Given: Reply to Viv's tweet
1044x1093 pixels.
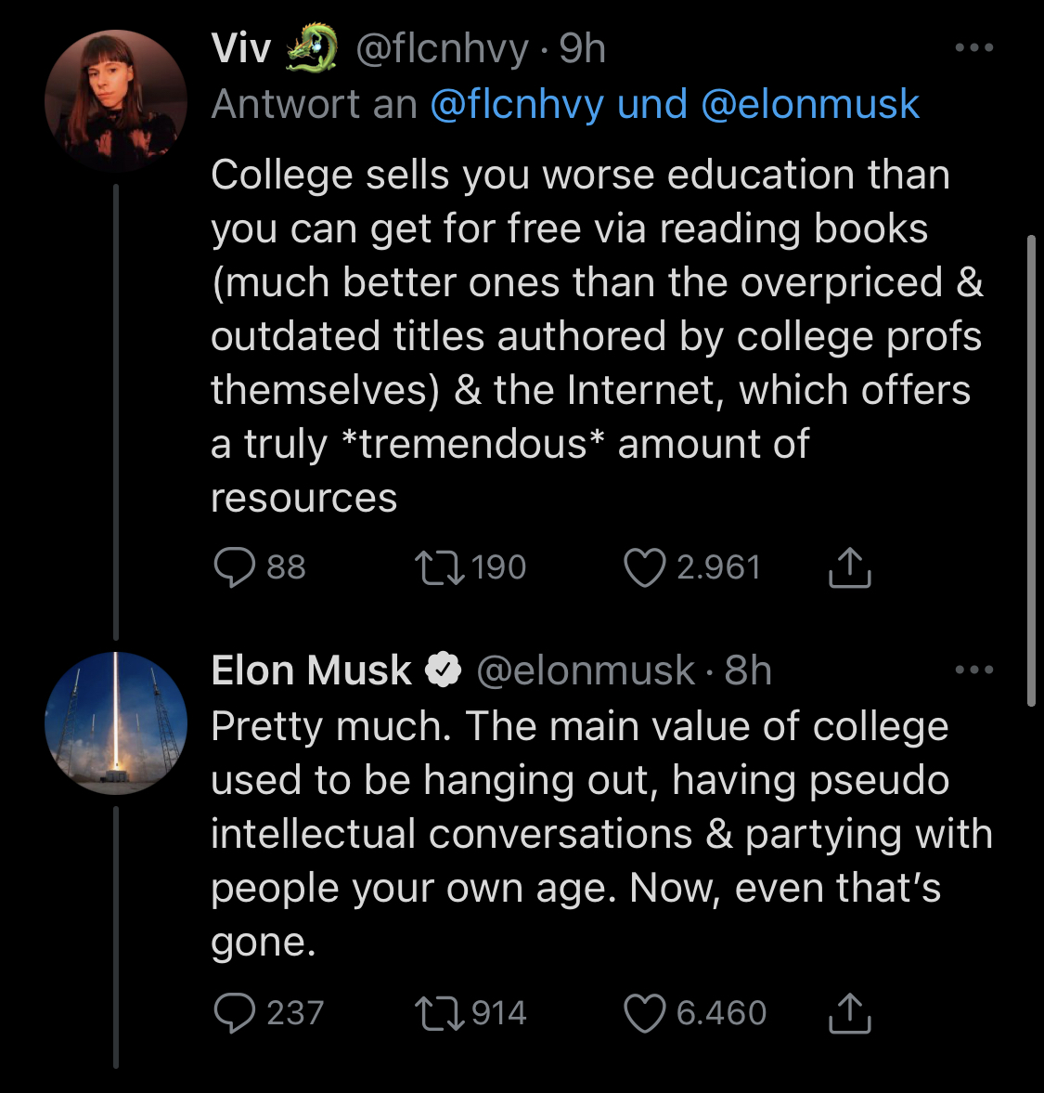Looking at the screenshot, I should click(234, 567).
